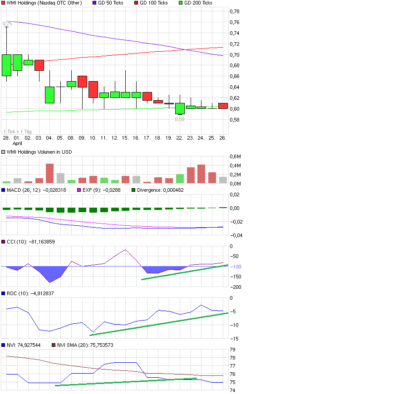Click the 'EXP (9): -0,0288' label
393x394 pixels.
pyautogui.click(x=102, y=190)
